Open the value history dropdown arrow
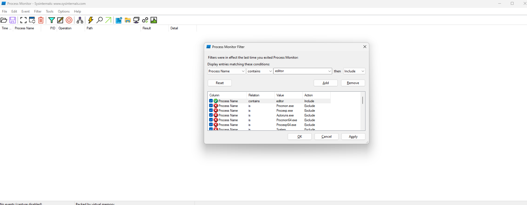The image size is (527, 205). [x=329, y=71]
